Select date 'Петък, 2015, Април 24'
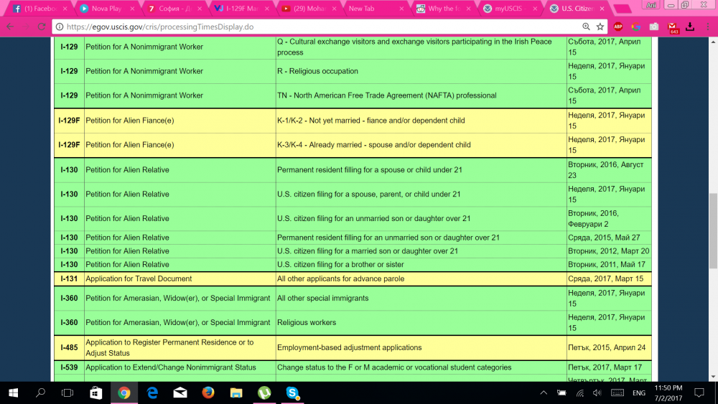Viewport: 718px width, 404px height. click(x=609, y=348)
